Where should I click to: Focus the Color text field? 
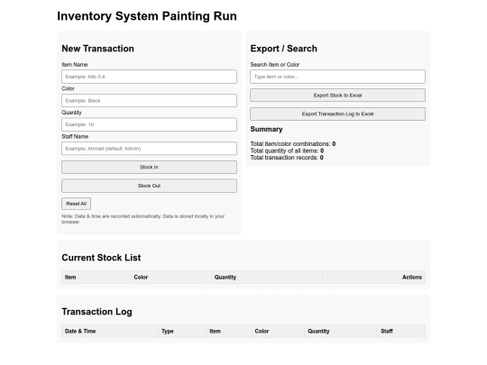[149, 101]
